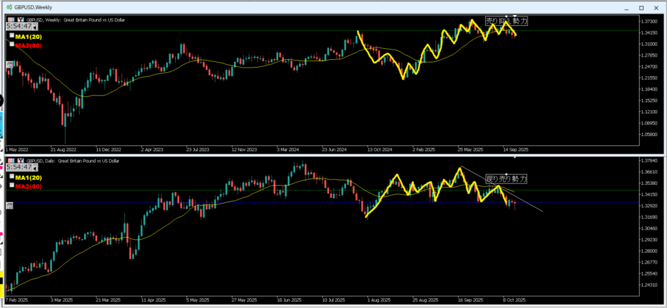Click the small trade-level icon on daily chart blue line

pyautogui.click(x=10, y=204)
